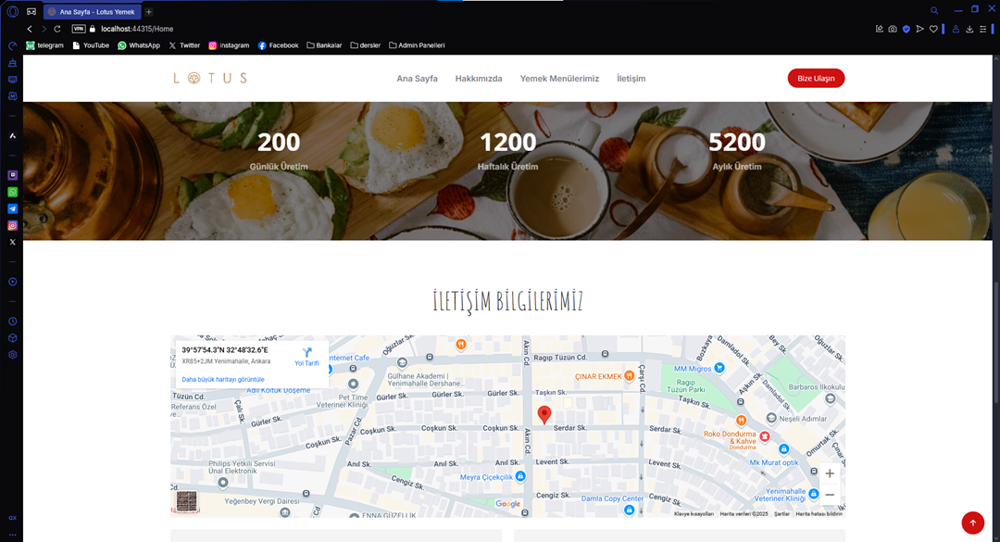Open sidebar settings gear icon
The width and height of the screenshot is (1000, 542).
[13, 355]
